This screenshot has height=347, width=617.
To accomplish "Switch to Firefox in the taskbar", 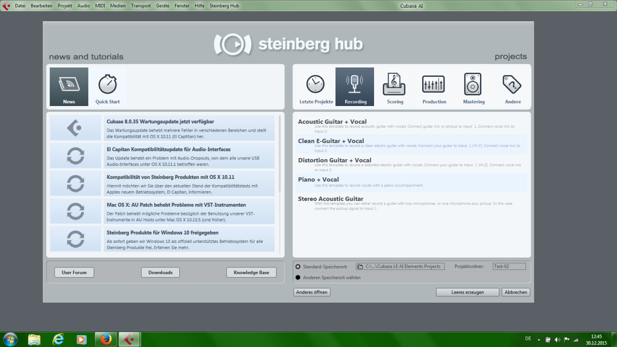I will click(x=106, y=339).
